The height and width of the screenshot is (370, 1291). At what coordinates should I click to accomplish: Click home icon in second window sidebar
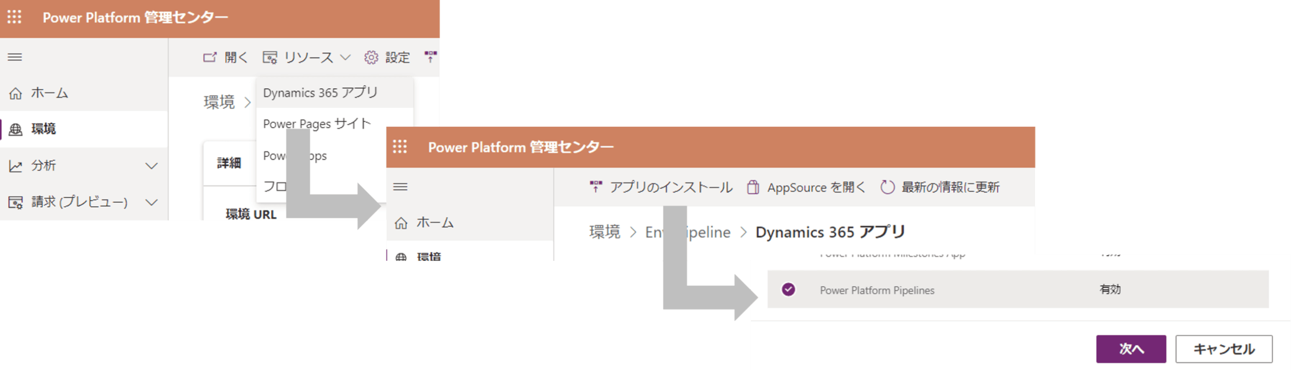(401, 223)
